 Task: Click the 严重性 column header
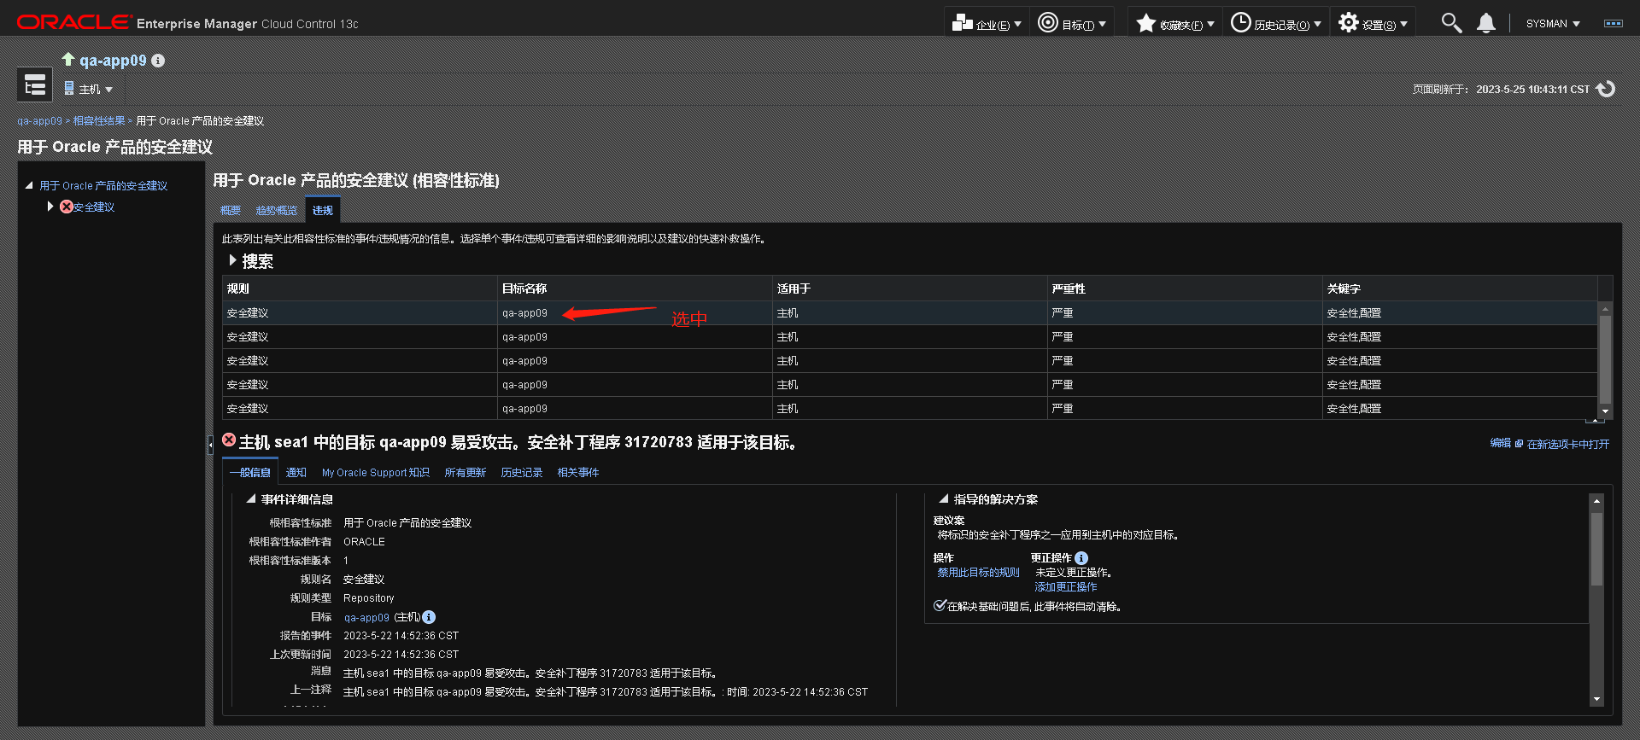[x=1185, y=288]
